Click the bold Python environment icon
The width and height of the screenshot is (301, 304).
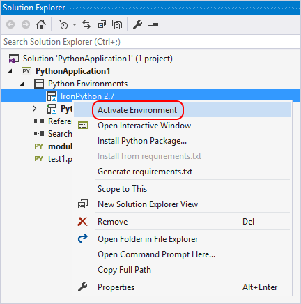[52, 109]
